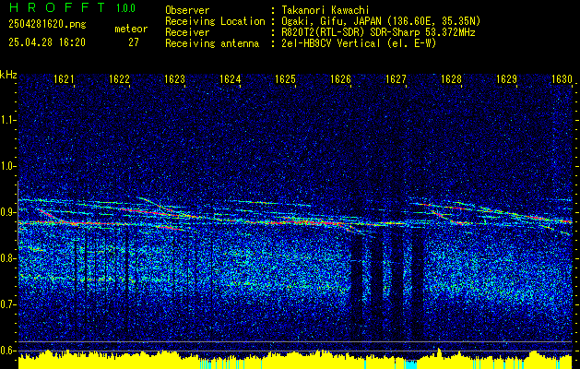Select the version number 1.0.0
This screenshot has height=369, width=580.
(x=125, y=8)
